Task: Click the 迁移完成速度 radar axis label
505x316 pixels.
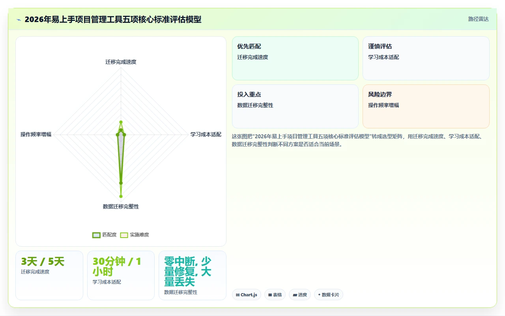Action: [x=121, y=62]
